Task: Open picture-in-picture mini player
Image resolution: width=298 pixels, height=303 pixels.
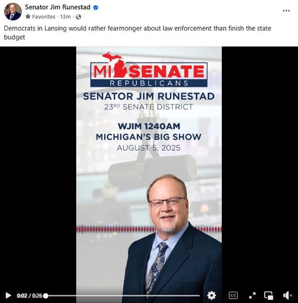Action: tap(269, 295)
